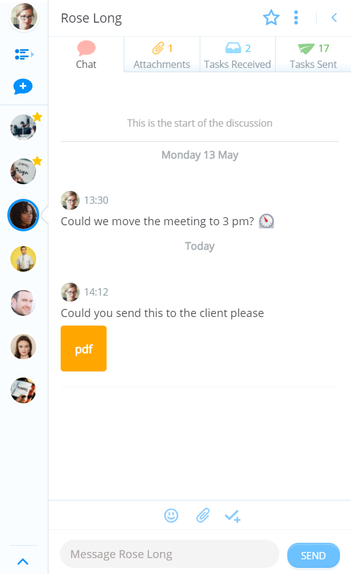Attach a file with the paperclip icon
The height and width of the screenshot is (574, 351).
(203, 515)
